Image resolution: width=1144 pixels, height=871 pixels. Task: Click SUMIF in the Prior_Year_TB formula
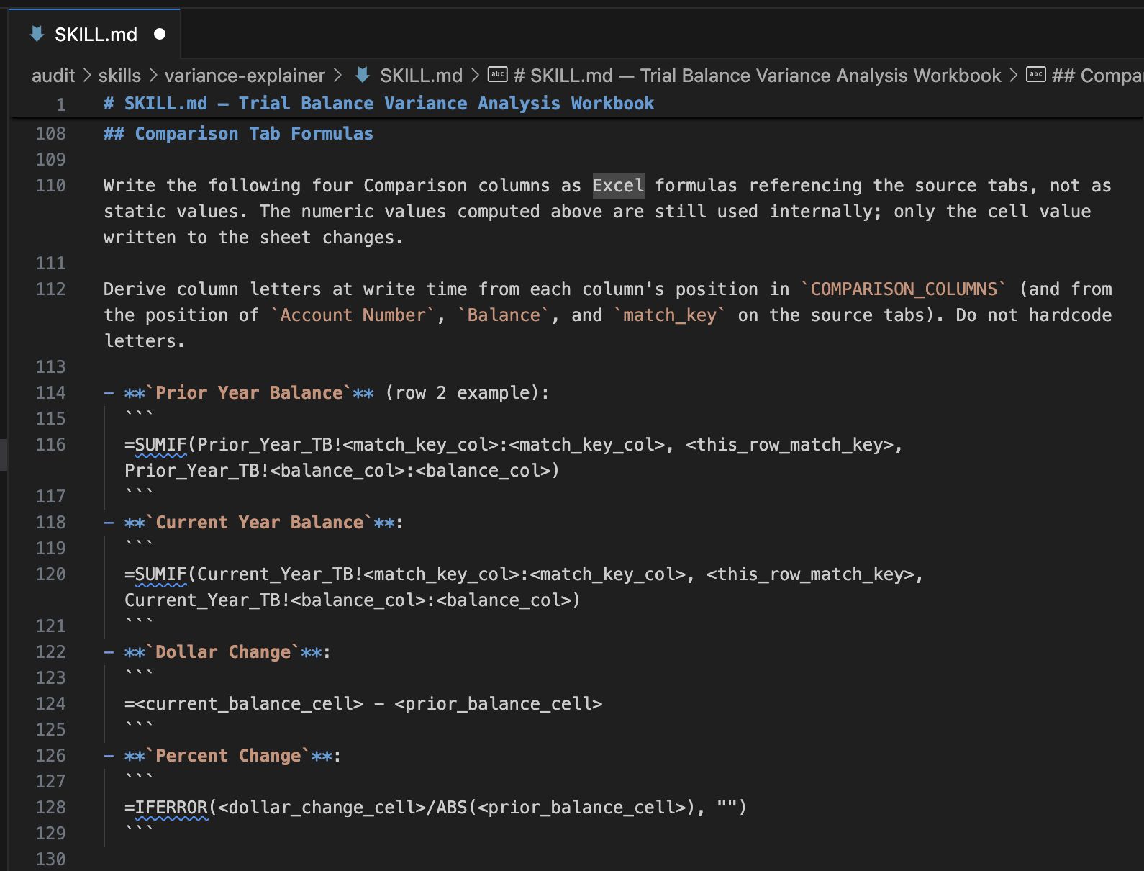pos(160,445)
